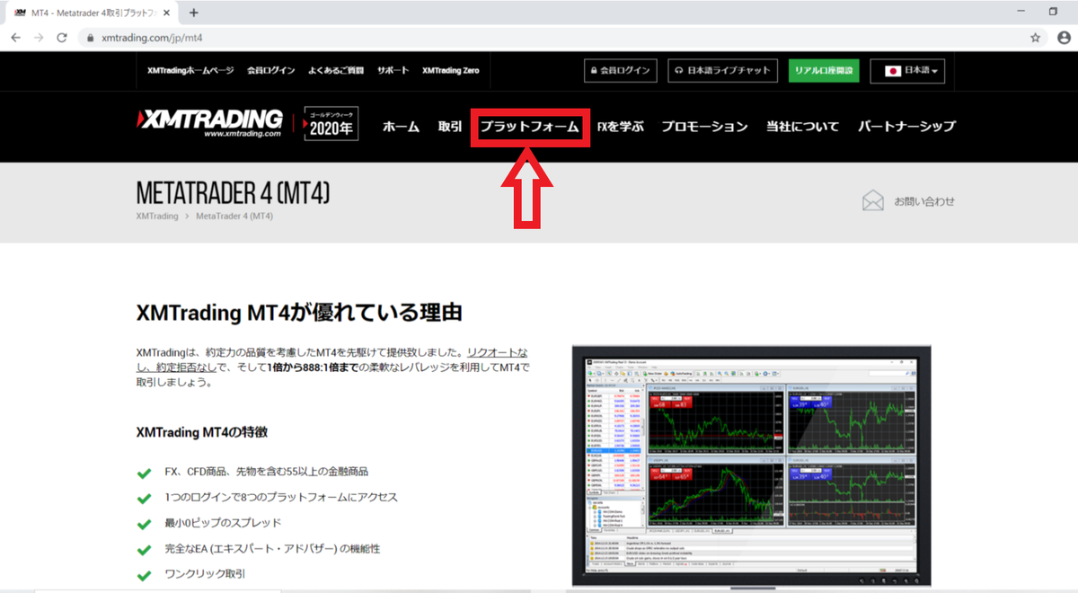Click the Japan flag icon

click(893, 71)
